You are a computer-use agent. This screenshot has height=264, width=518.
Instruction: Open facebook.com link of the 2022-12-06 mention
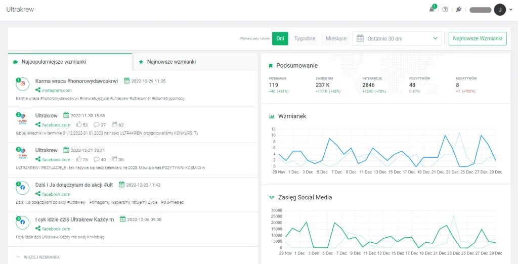pyautogui.click(x=56, y=229)
